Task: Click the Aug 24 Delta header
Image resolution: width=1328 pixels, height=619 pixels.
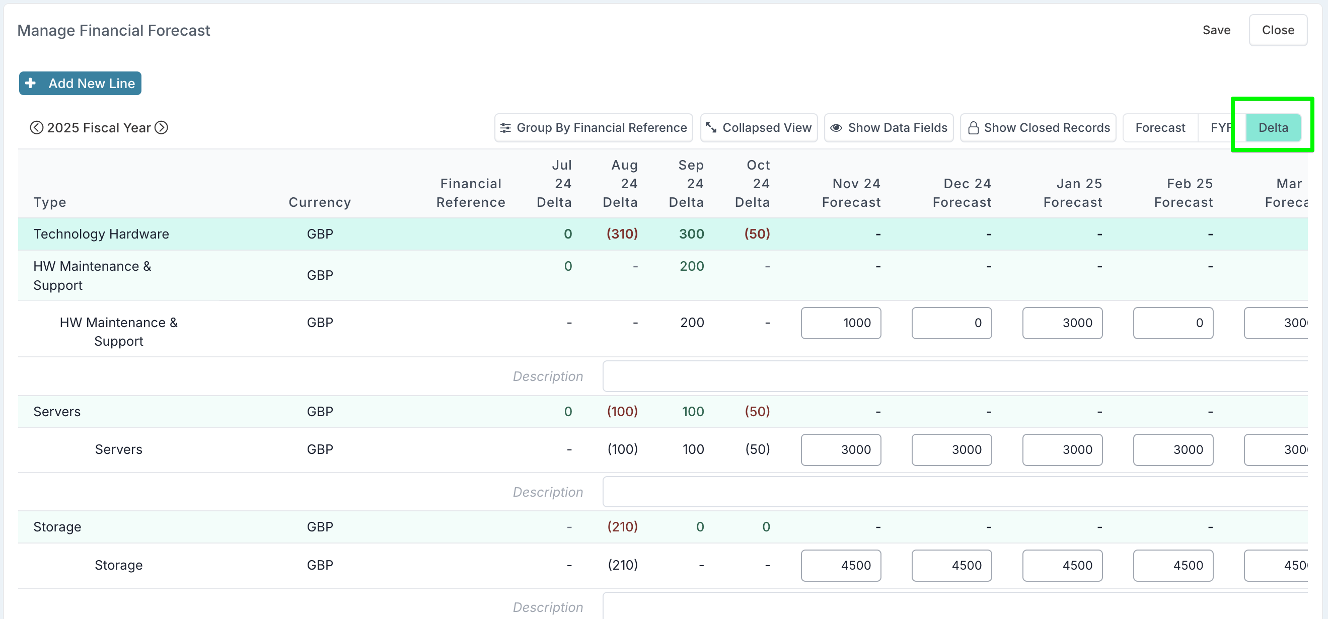Action: [x=620, y=184]
